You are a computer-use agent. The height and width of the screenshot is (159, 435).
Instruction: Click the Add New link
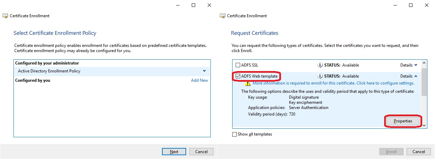point(199,80)
